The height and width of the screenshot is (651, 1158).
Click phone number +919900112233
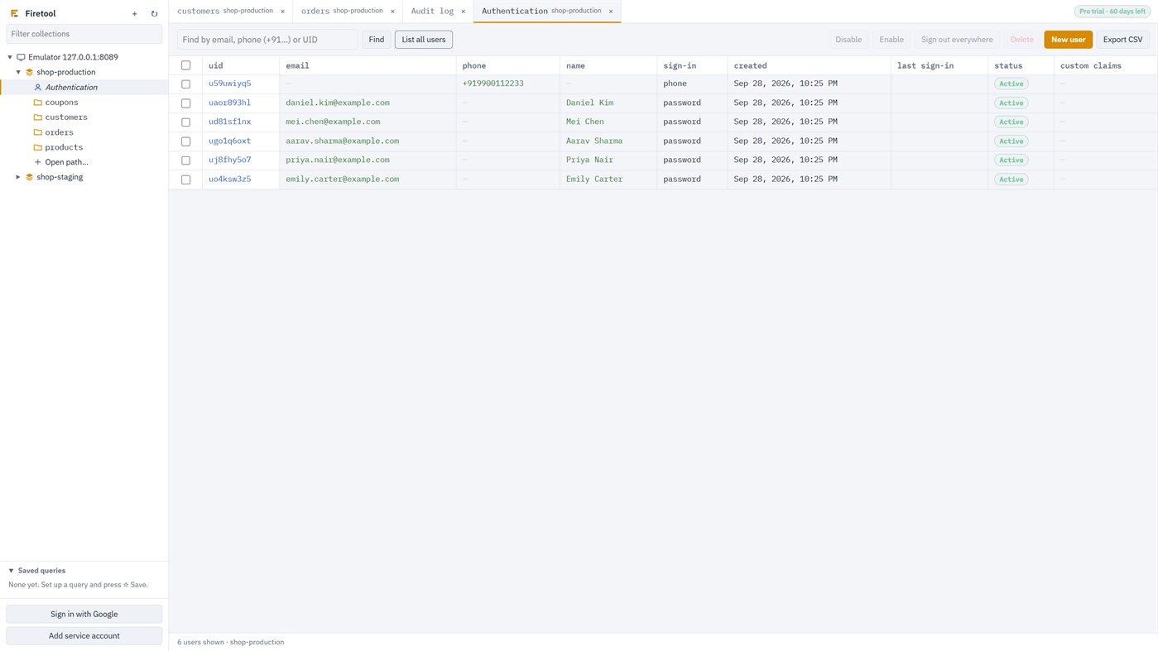click(x=493, y=84)
